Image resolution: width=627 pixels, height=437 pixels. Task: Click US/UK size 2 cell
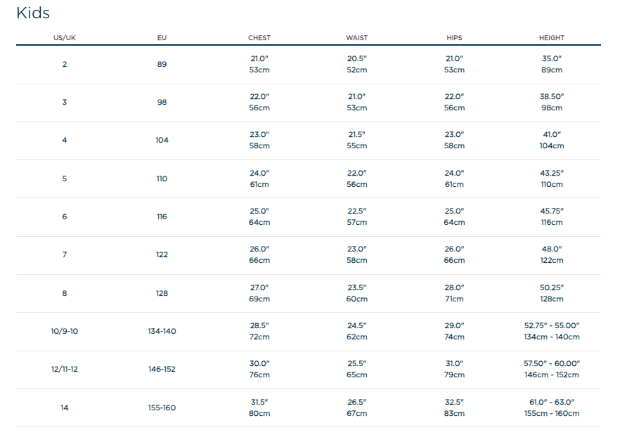tap(65, 65)
